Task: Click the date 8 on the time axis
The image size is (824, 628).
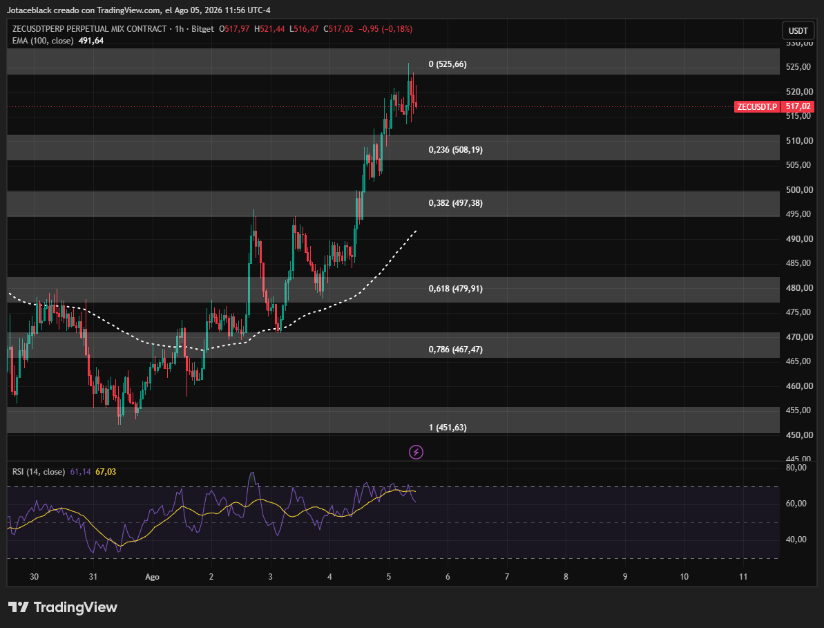Action: [566, 577]
